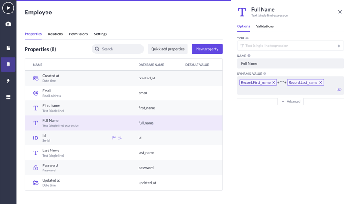Viewport: 350px width, 204px height.
Task: Switch to the Validations tab
Action: (264, 26)
